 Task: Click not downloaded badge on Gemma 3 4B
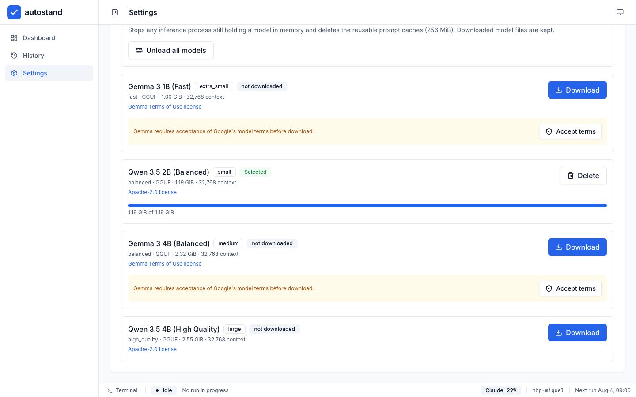click(x=272, y=243)
